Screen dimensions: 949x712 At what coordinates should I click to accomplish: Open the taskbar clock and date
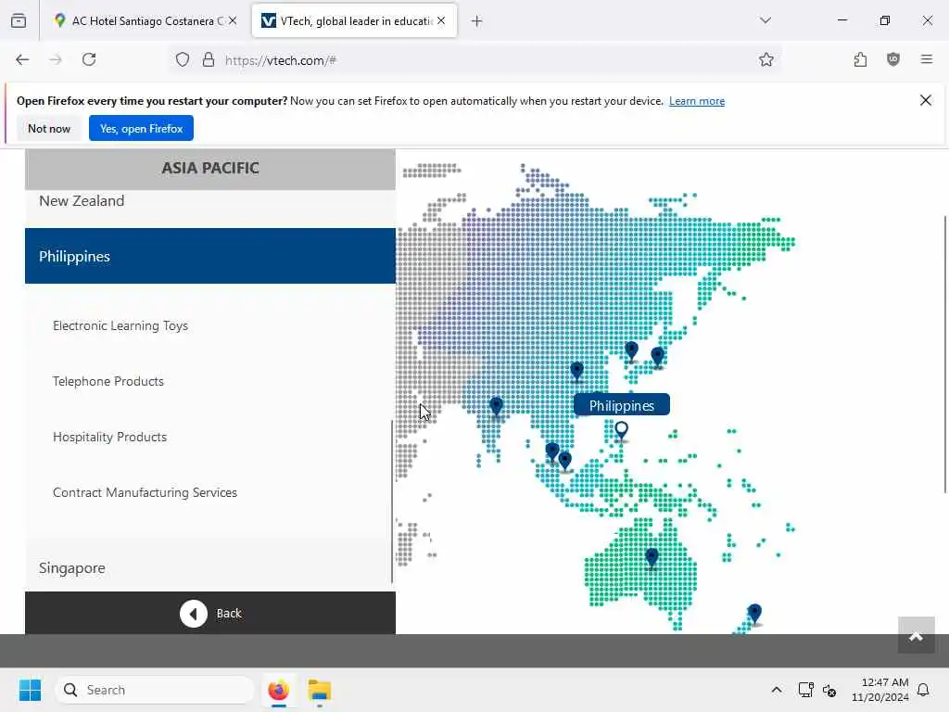click(880, 690)
